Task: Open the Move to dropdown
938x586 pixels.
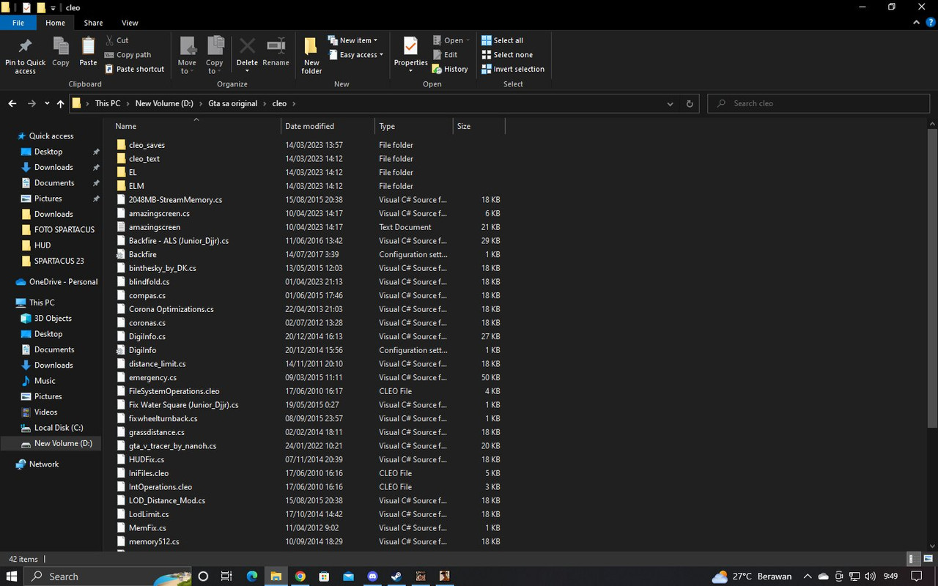Action: tap(187, 56)
